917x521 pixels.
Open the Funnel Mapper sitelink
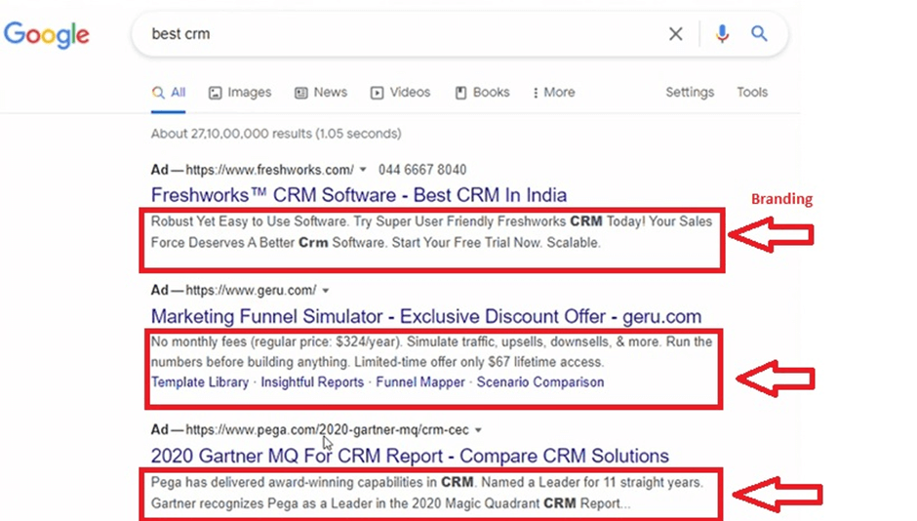click(x=419, y=382)
